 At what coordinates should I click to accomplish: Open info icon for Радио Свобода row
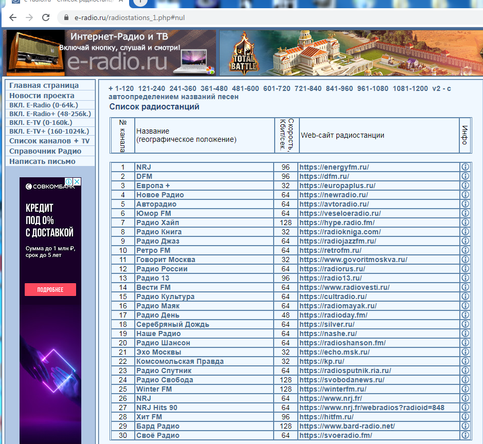pyautogui.click(x=465, y=379)
